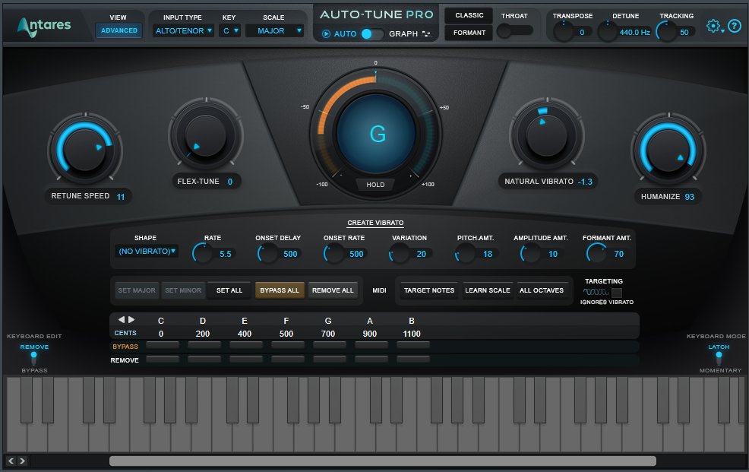Viewport: 749px width, 472px height.
Task: Click the help question mark icon
Action: point(735,26)
